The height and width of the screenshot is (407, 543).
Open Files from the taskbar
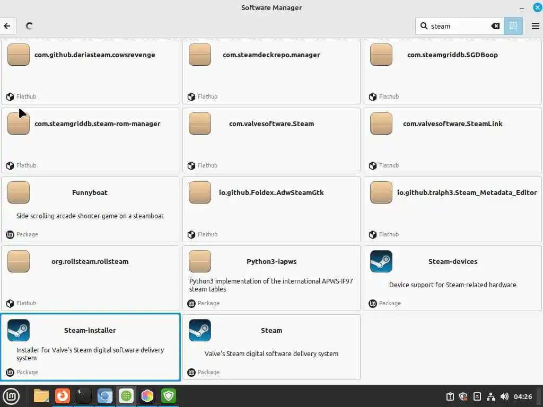click(x=41, y=396)
